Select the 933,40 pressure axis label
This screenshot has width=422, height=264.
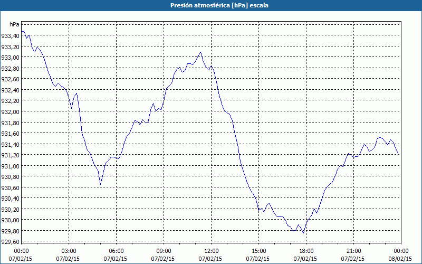[10, 36]
